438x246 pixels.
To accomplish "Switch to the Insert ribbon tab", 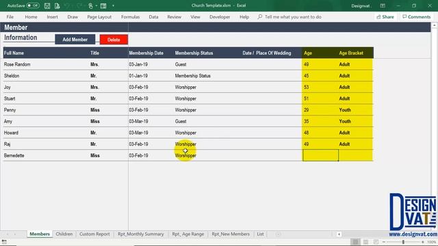I will tap(52, 16).
